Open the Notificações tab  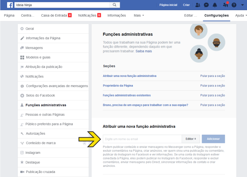click(x=89, y=15)
